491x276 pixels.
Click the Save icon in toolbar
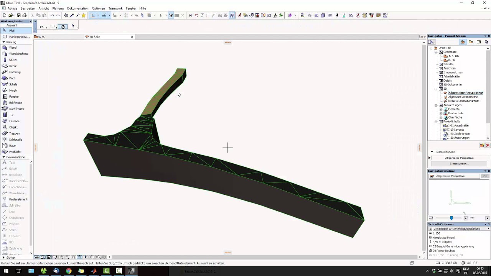pyautogui.click(x=18, y=15)
